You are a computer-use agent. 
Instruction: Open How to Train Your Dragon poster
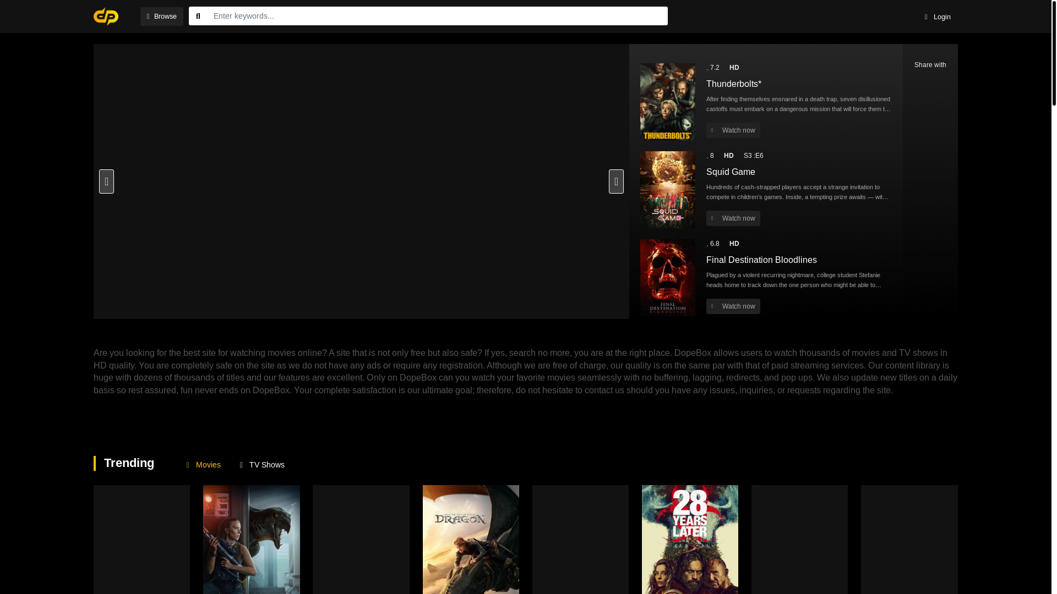(x=471, y=540)
